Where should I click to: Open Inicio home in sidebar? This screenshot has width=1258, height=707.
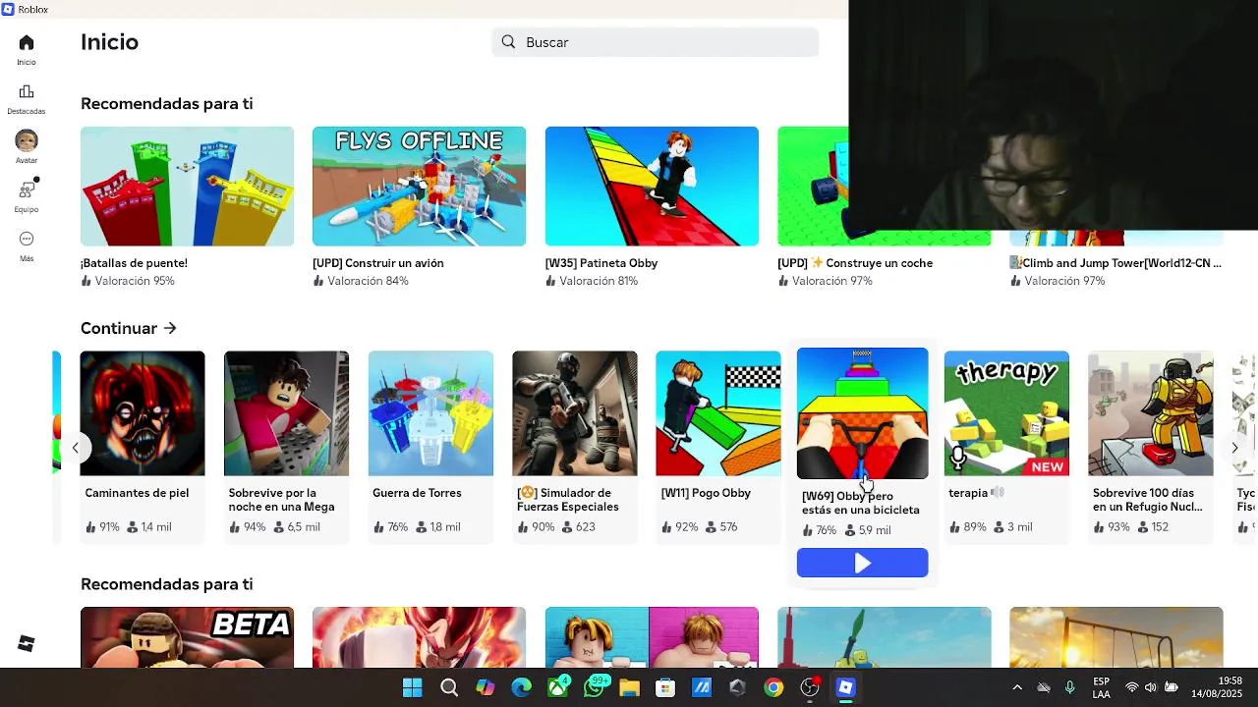tap(27, 49)
